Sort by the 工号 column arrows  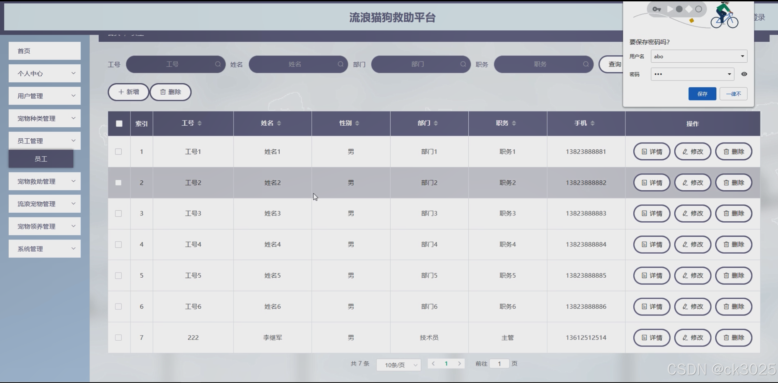199,123
